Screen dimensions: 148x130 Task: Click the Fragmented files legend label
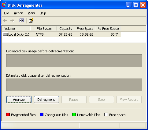[23, 115]
